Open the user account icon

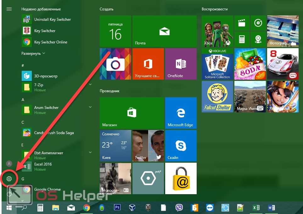point(9,164)
